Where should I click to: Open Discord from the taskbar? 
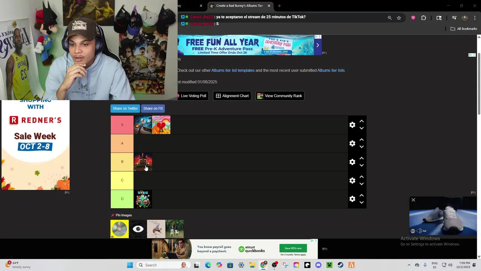coord(318,265)
